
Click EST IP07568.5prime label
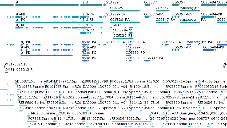point(40,119)
